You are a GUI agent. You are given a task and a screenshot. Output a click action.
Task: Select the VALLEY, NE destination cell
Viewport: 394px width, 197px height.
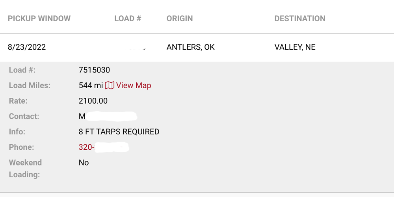coord(295,47)
